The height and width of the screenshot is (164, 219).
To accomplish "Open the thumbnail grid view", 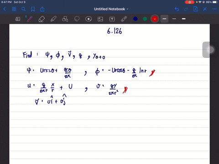I will [x=14, y=9].
